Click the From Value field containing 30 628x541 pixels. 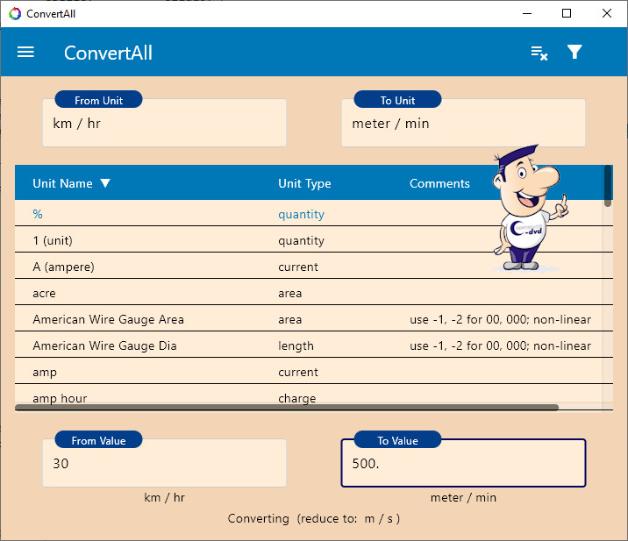pyautogui.click(x=164, y=464)
